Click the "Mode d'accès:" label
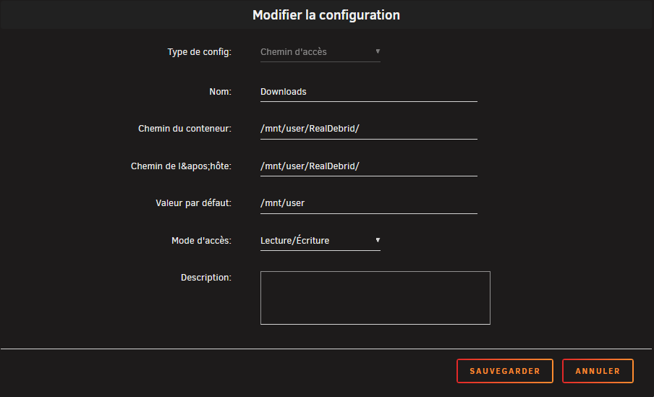 201,241
